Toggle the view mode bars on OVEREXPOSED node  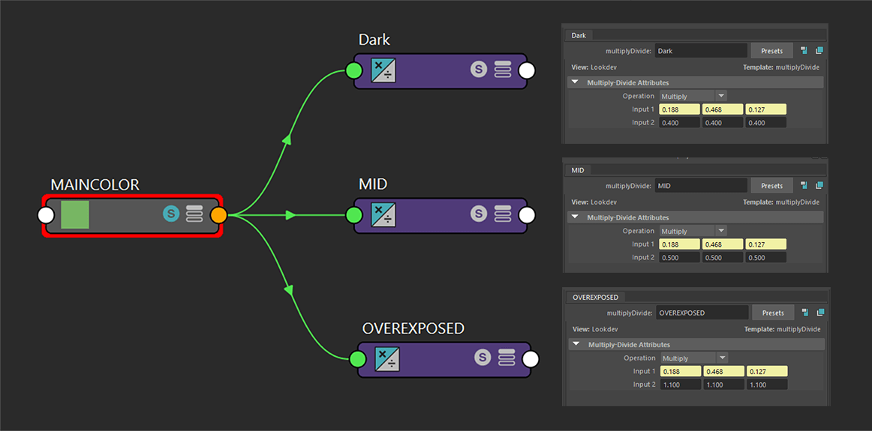506,358
